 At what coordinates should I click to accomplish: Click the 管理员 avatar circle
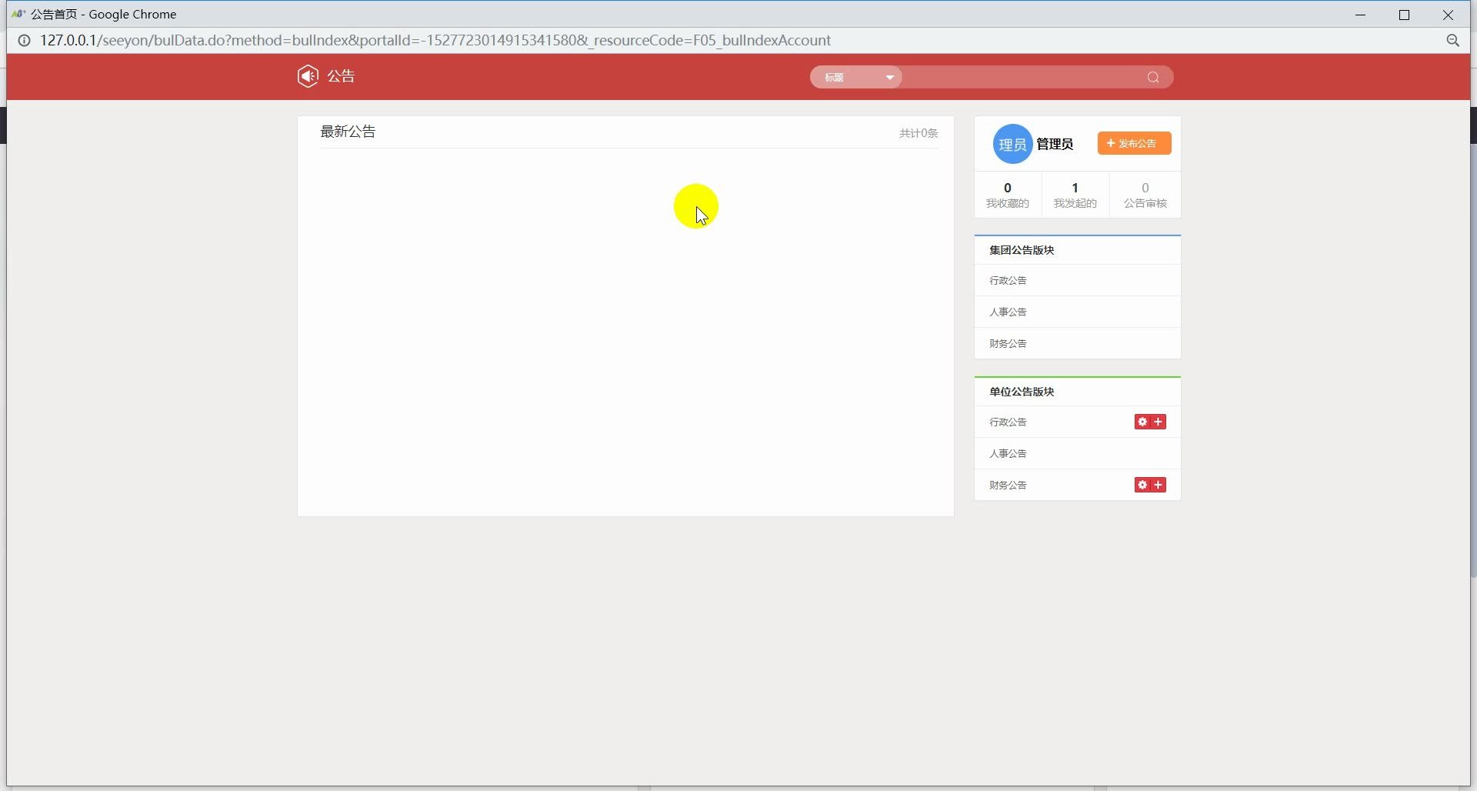click(1012, 144)
